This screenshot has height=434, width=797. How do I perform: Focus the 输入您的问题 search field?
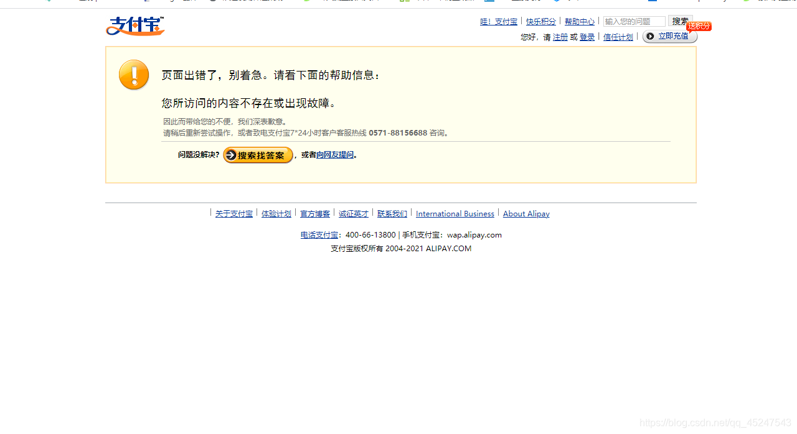(634, 22)
